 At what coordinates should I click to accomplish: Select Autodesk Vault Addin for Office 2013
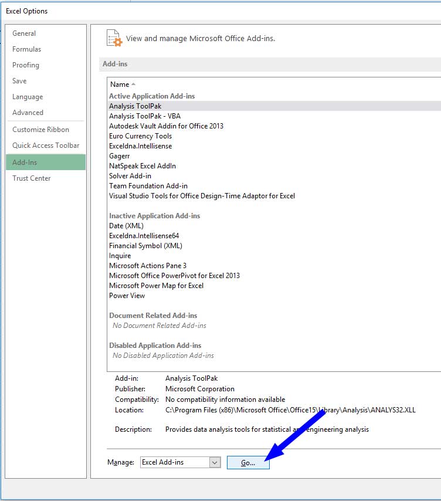274,126
